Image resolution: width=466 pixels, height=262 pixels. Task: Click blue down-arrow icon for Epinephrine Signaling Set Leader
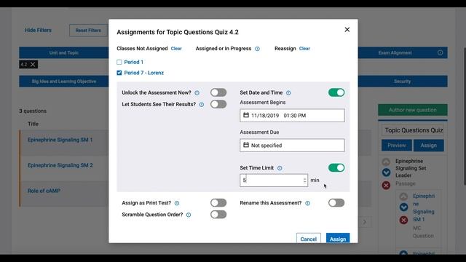(x=386, y=172)
